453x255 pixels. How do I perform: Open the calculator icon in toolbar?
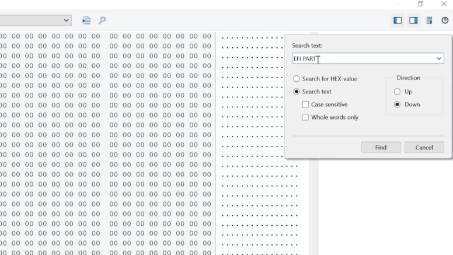(x=429, y=20)
